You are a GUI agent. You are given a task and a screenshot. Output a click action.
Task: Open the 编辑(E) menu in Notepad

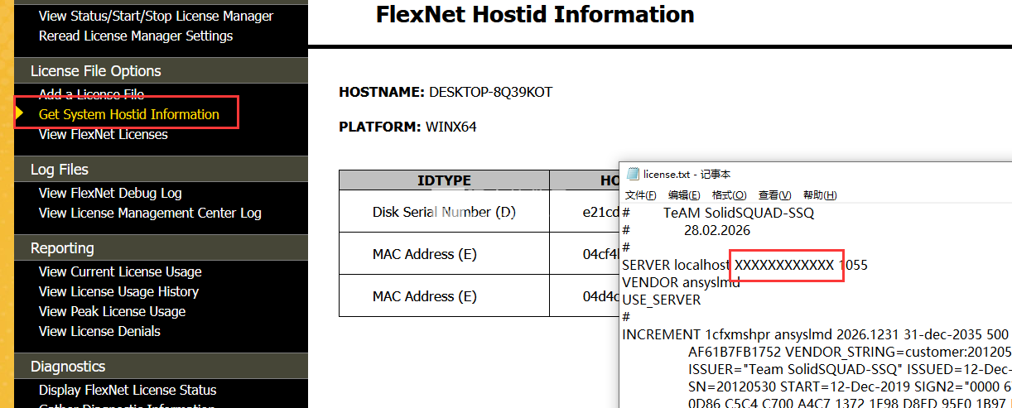pyautogui.click(x=684, y=195)
